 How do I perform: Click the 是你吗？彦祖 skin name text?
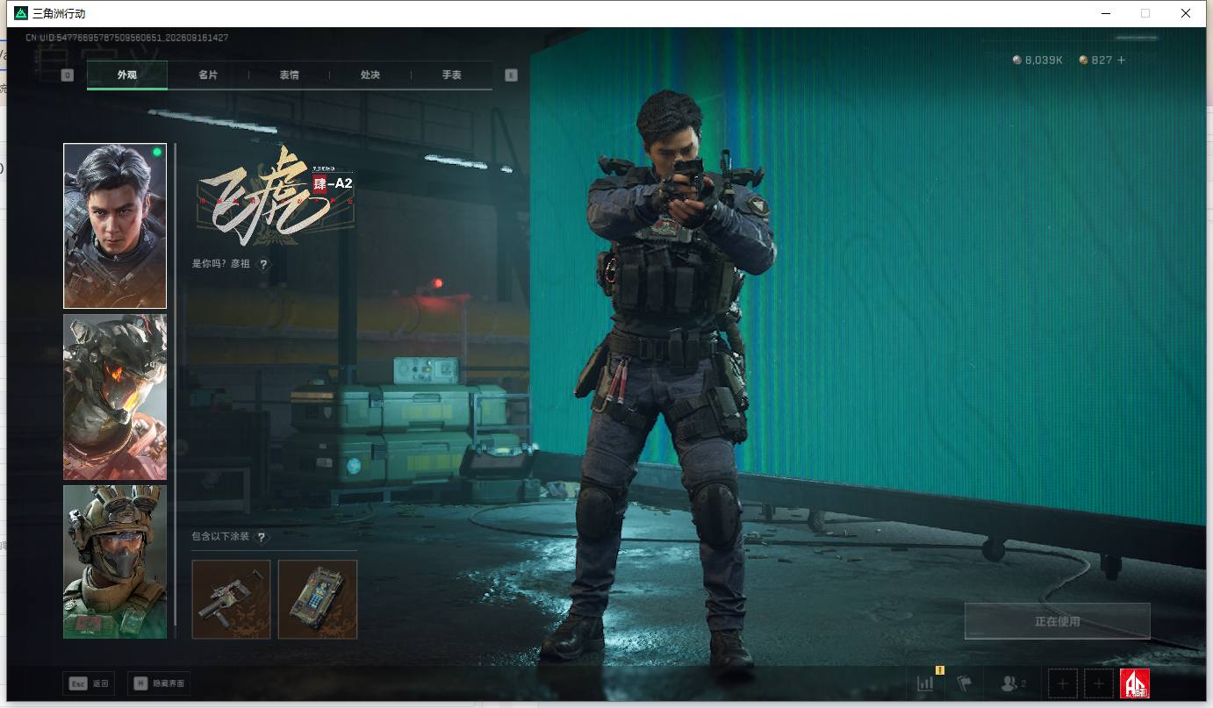[221, 264]
